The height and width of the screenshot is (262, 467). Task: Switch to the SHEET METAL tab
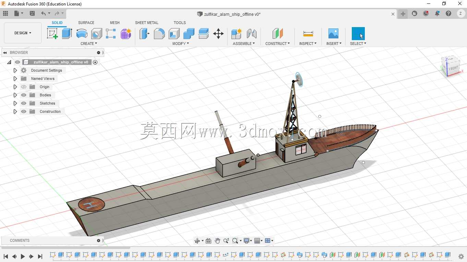coord(147,23)
